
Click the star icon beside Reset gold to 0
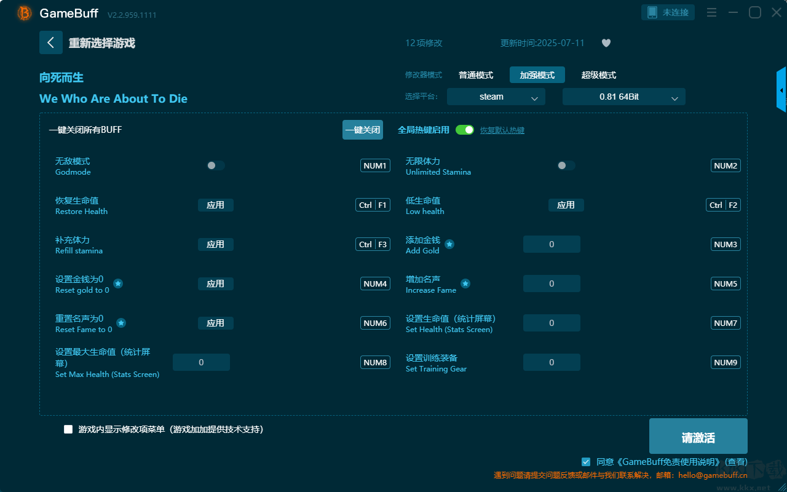click(118, 284)
